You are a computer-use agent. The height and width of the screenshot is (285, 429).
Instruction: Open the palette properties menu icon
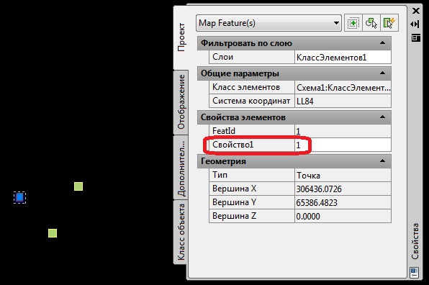(x=415, y=37)
